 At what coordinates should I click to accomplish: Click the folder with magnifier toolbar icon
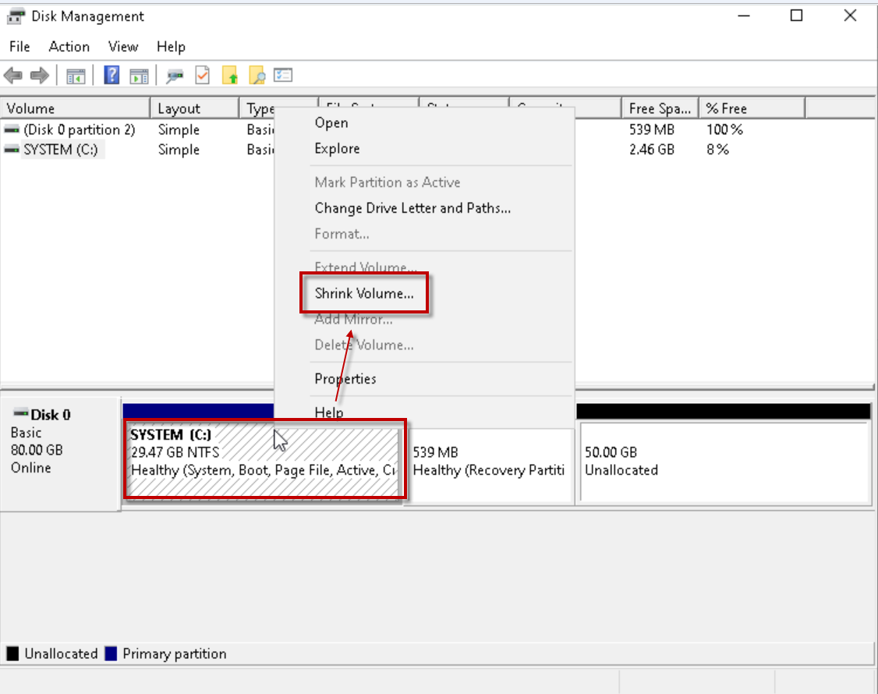coord(257,76)
